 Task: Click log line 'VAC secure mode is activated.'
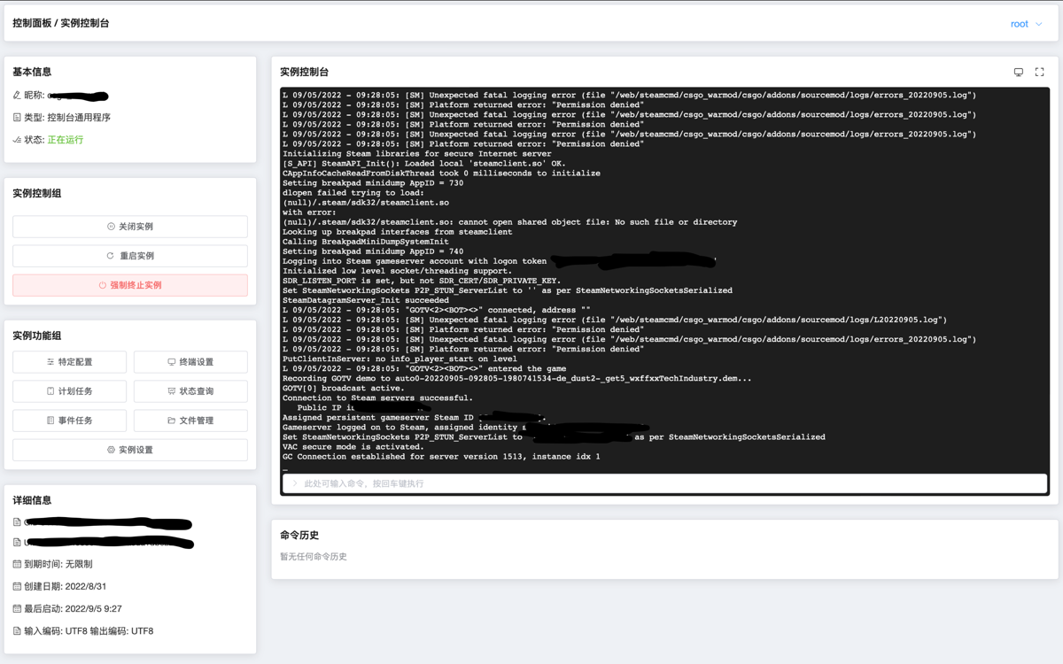[x=353, y=447]
